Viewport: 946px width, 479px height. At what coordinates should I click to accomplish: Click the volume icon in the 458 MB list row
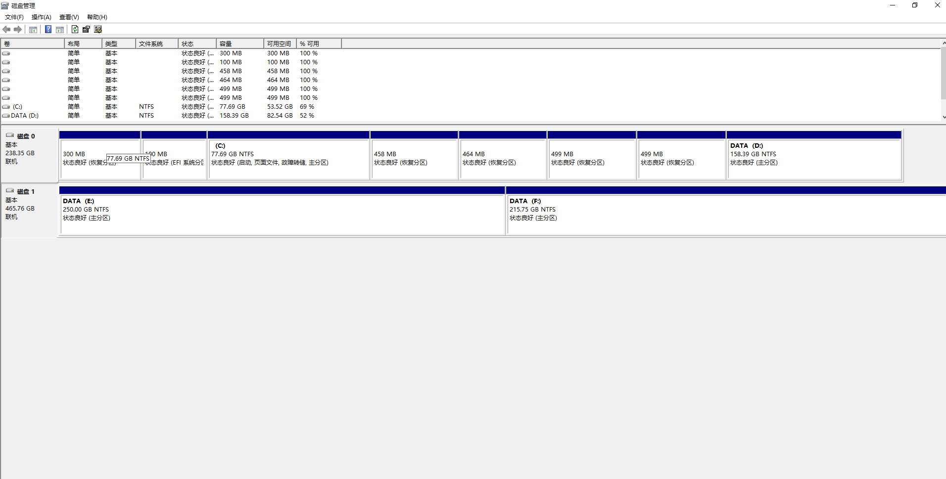(6, 71)
